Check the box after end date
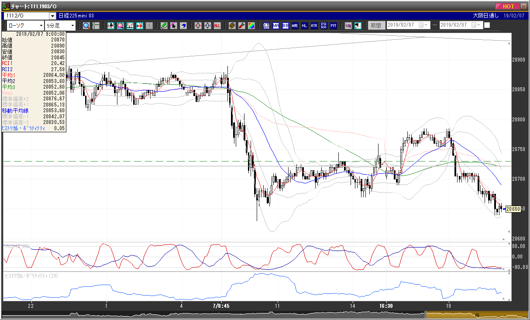 pos(487,25)
